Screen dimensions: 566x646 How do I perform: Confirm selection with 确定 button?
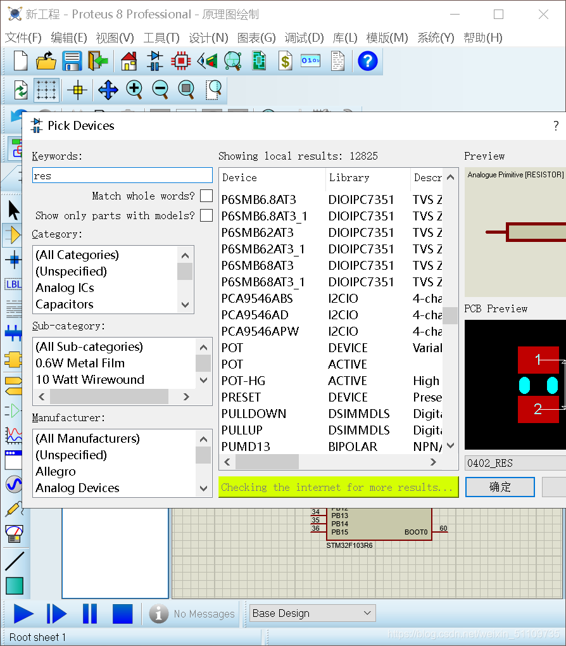[x=500, y=487]
